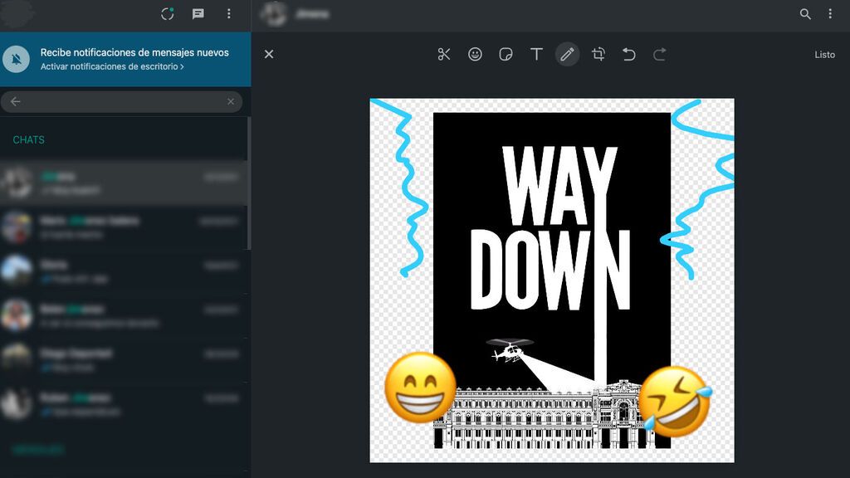The height and width of the screenshot is (478, 850).
Task: Click the Way Down poster image
Action: (552, 280)
